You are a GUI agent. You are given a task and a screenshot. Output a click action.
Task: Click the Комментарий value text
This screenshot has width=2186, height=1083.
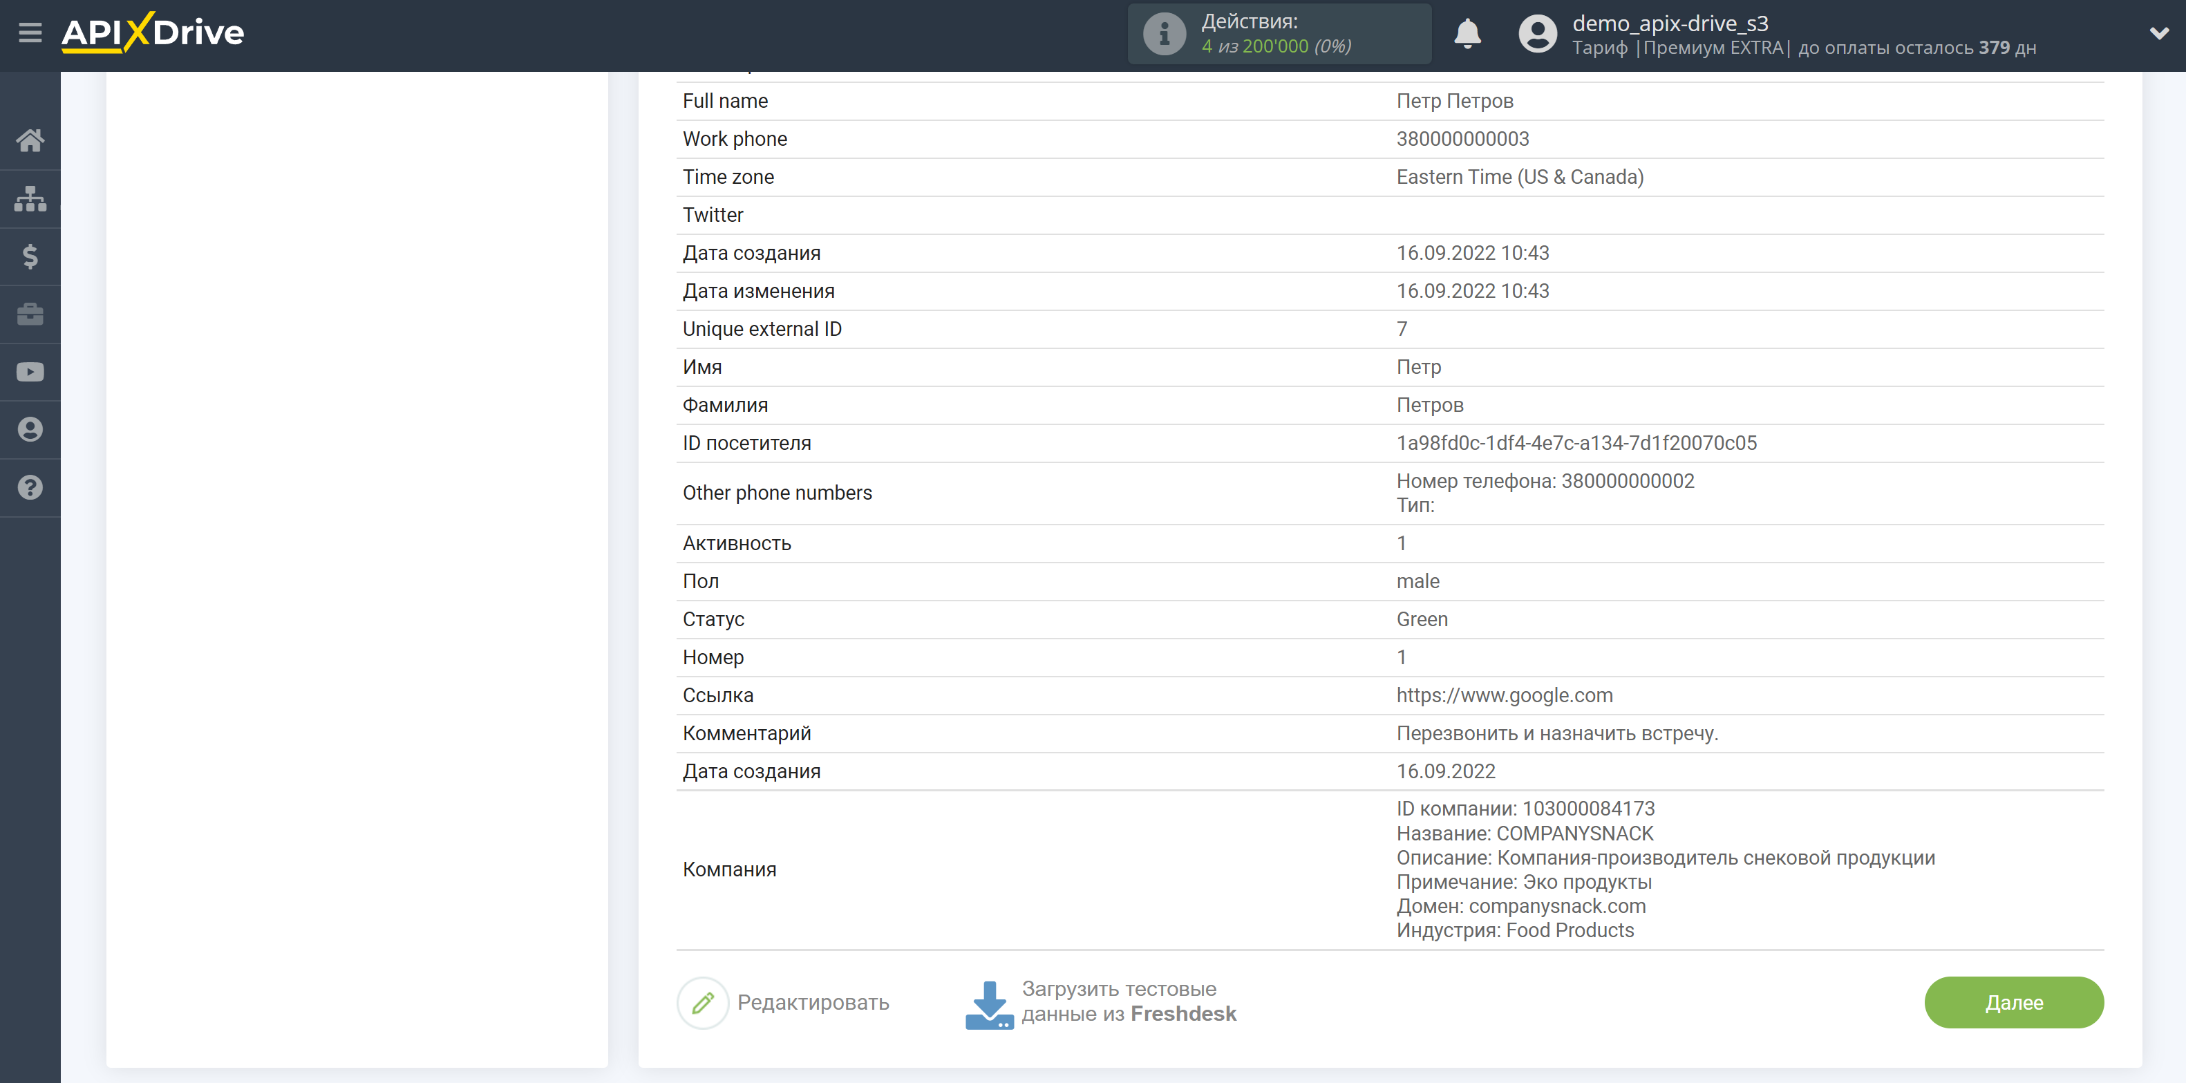click(x=1557, y=733)
